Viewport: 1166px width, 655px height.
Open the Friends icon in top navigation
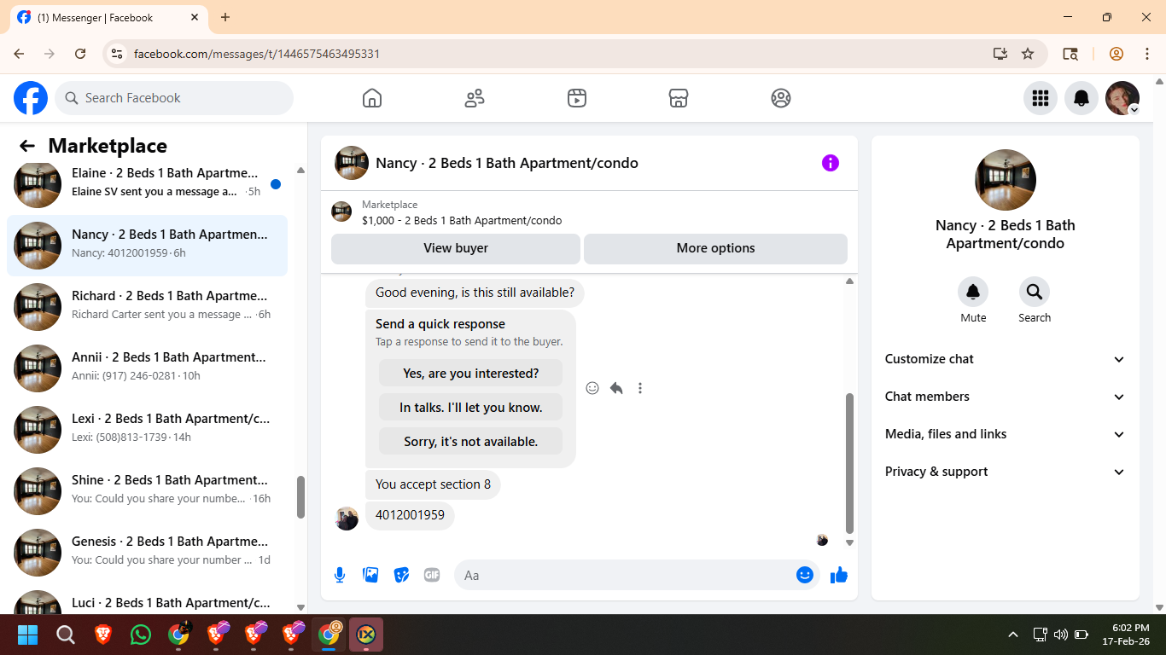coord(475,98)
